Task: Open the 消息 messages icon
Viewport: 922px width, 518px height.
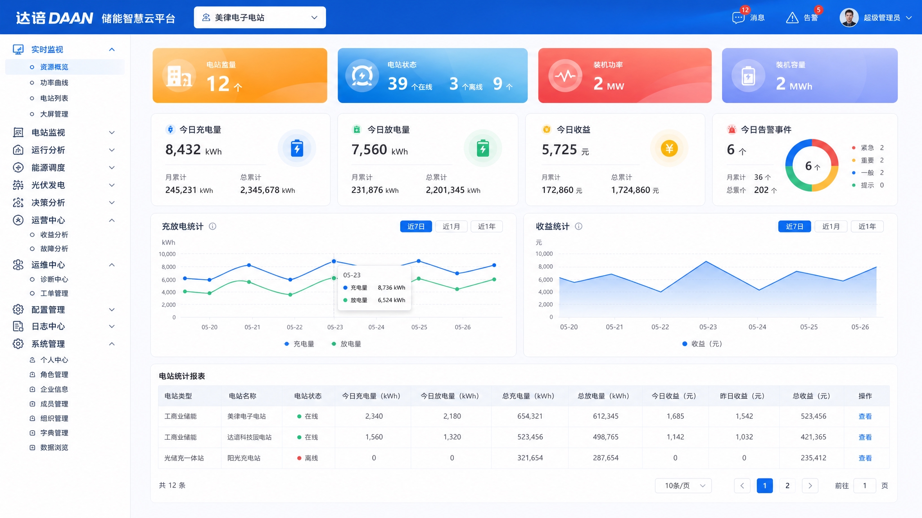Action: pos(738,18)
